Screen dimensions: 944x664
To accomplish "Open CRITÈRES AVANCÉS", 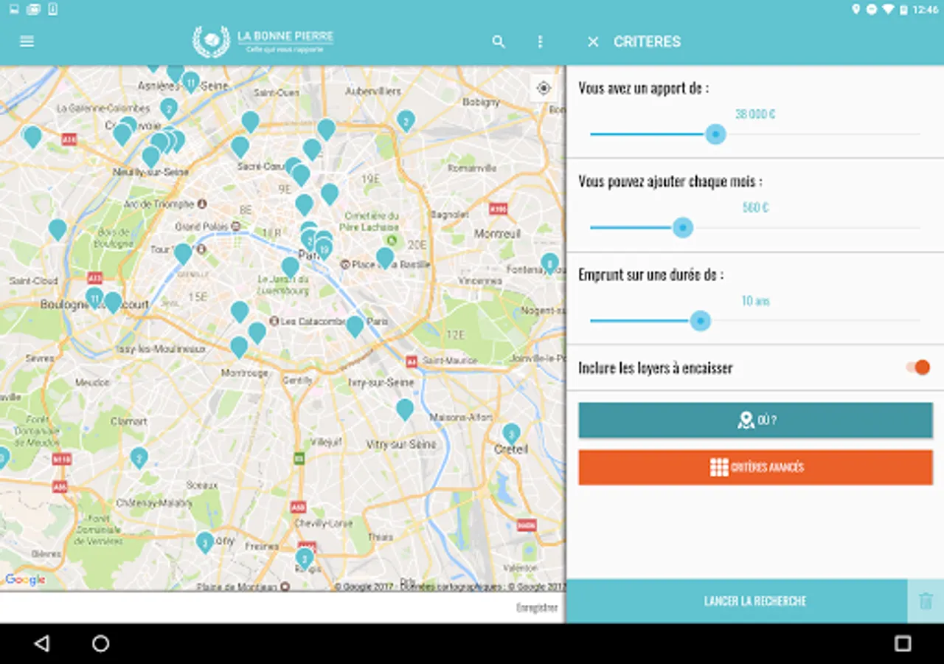I will [x=755, y=468].
